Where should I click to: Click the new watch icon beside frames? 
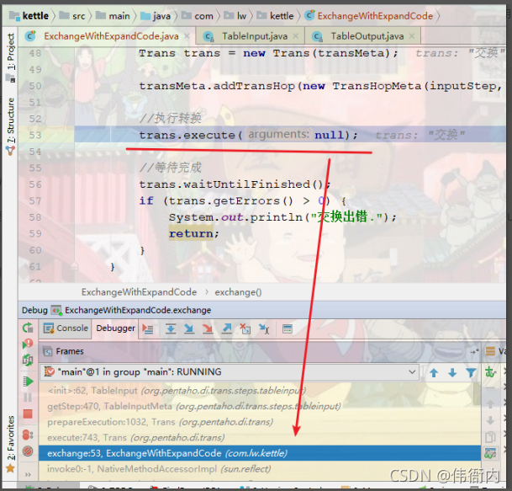coord(490,372)
